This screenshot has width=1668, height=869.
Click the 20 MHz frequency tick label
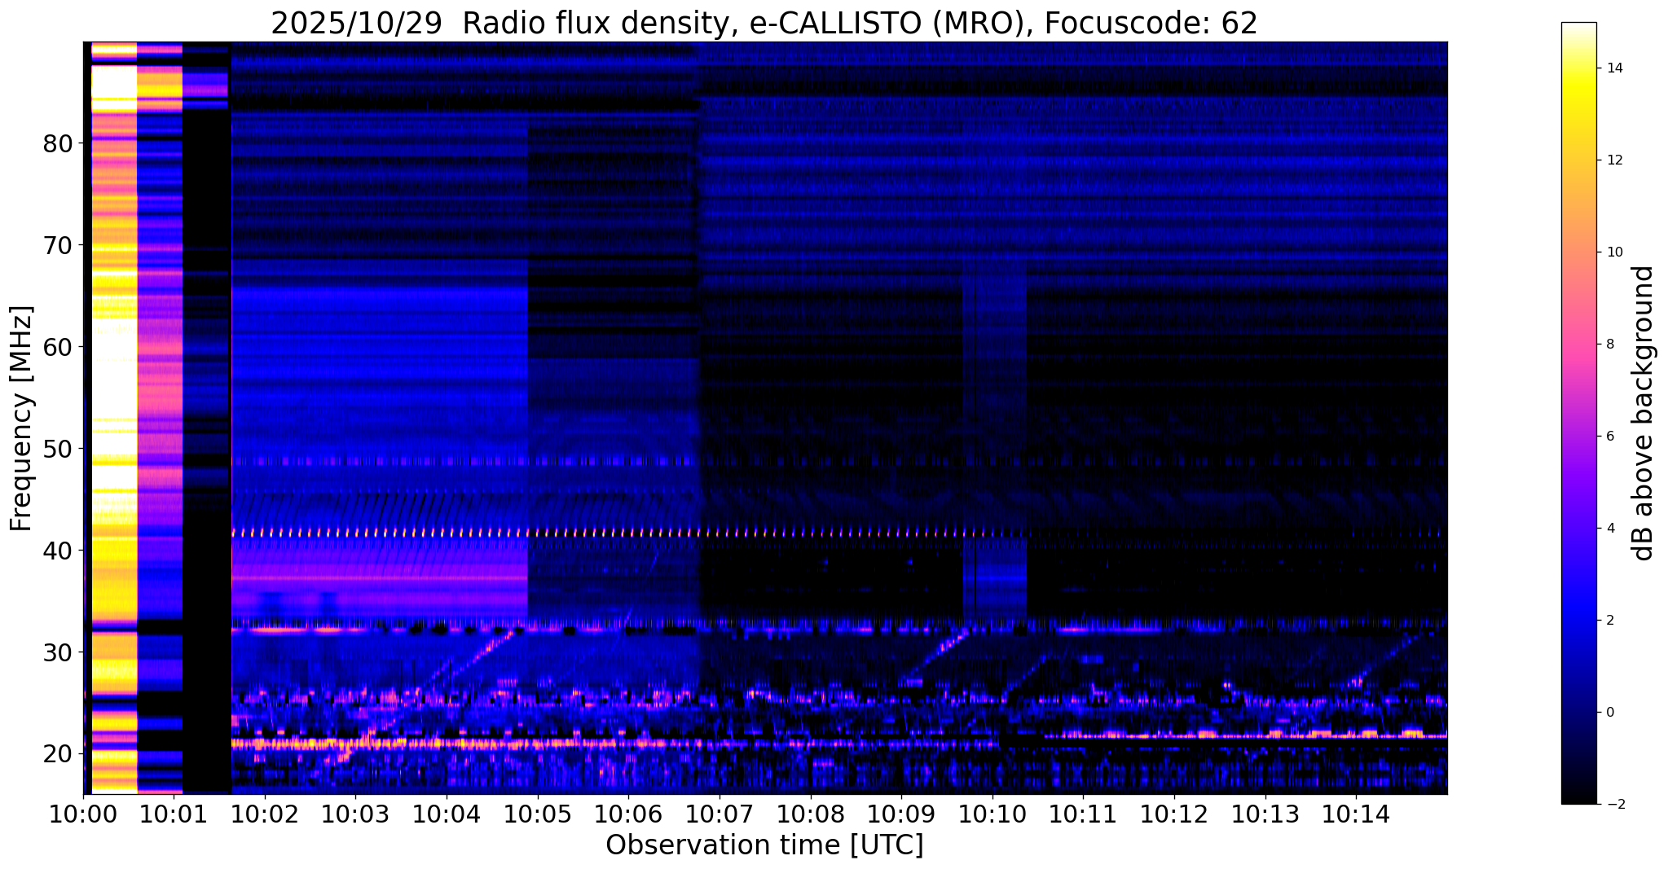(58, 754)
